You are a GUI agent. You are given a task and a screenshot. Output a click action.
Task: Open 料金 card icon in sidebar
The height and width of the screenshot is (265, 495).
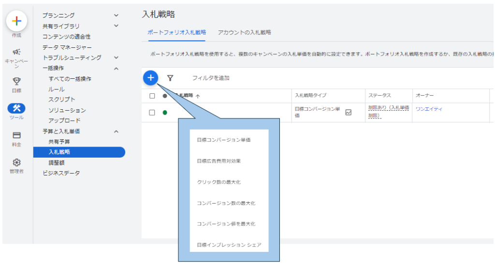[x=16, y=135]
